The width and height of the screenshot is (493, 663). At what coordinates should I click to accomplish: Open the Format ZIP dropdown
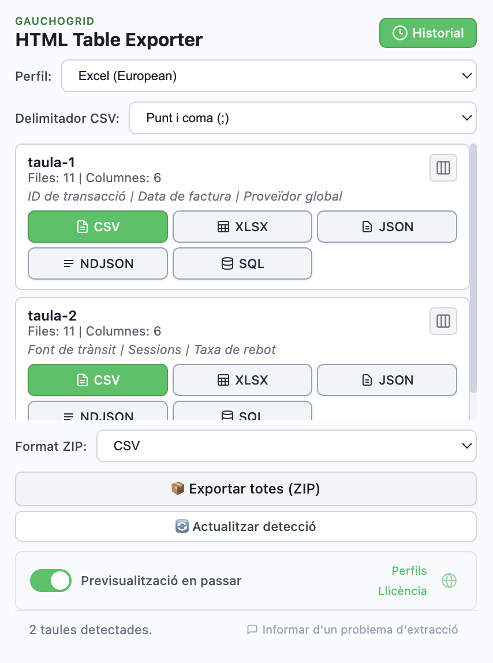tap(286, 446)
